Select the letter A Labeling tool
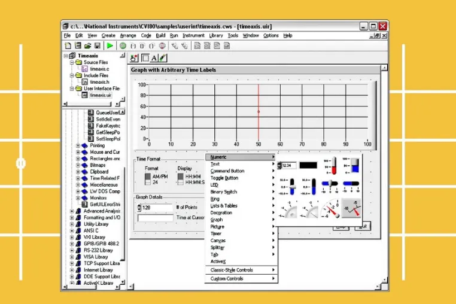Image resolution: width=456 pixels, height=304 pixels. click(154, 58)
